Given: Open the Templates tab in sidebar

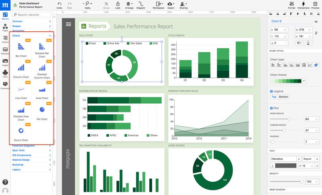Looking at the screenshot, I should click(5, 49).
